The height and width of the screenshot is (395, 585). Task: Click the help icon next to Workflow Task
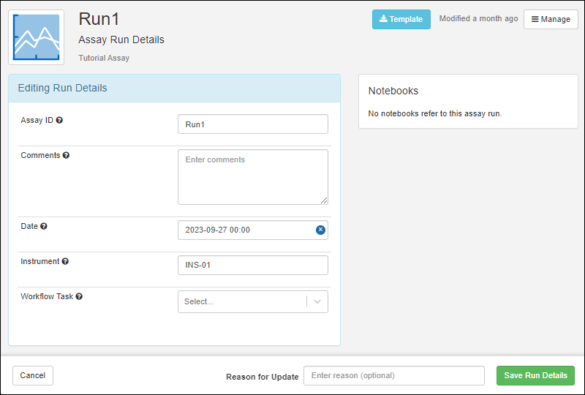point(79,297)
